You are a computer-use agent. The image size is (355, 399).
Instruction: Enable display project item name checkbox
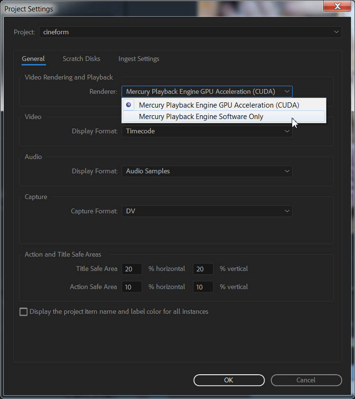[x=23, y=312]
